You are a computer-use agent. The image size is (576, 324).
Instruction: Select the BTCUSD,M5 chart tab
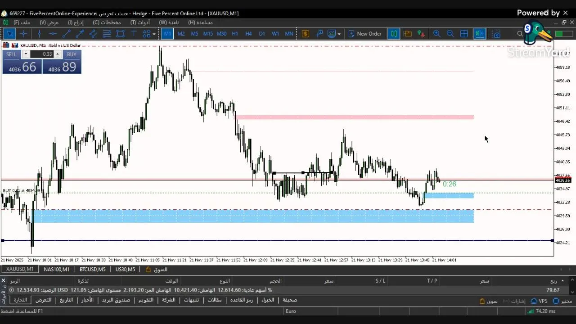tap(92, 269)
